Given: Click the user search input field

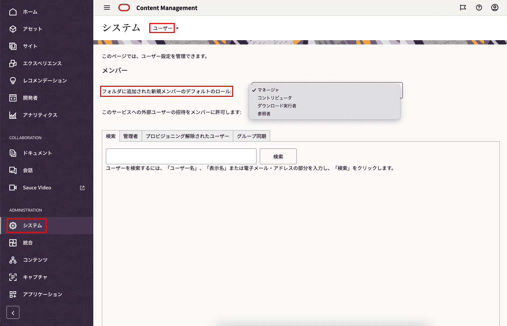Looking at the screenshot, I should click(181, 156).
